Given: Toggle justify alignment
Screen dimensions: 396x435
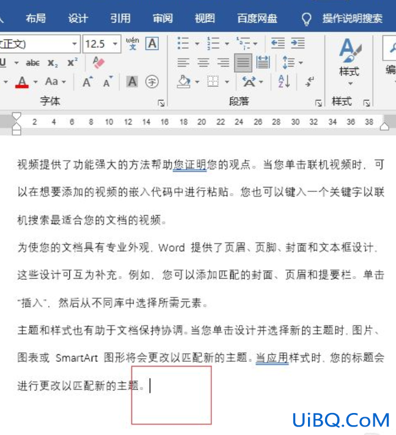Looking at the screenshot, I should pyautogui.click(x=243, y=63).
